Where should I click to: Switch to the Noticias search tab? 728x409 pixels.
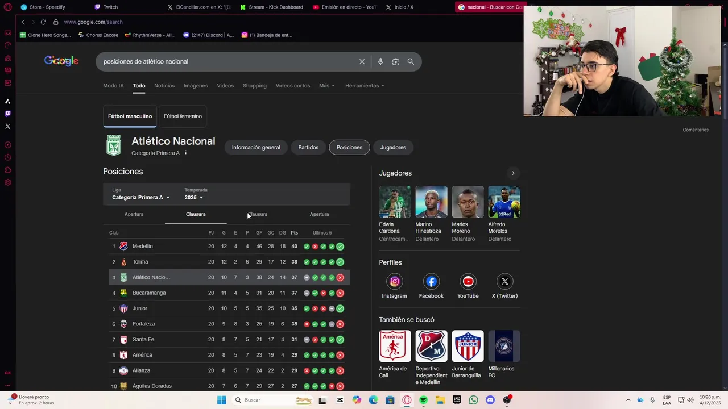pyautogui.click(x=164, y=86)
